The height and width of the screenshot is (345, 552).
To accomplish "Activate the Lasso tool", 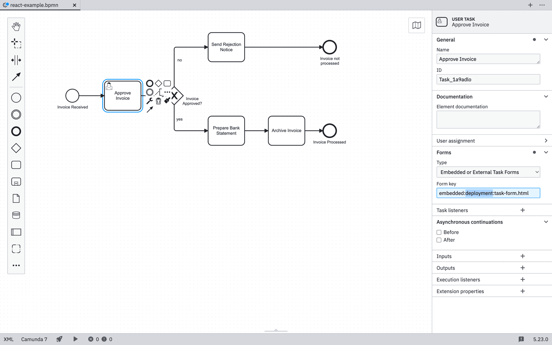I will click(16, 43).
